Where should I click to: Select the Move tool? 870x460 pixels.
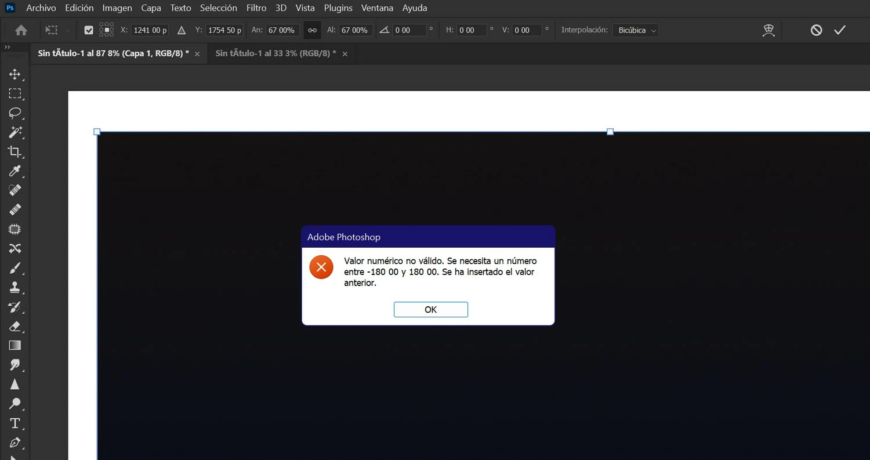(15, 74)
